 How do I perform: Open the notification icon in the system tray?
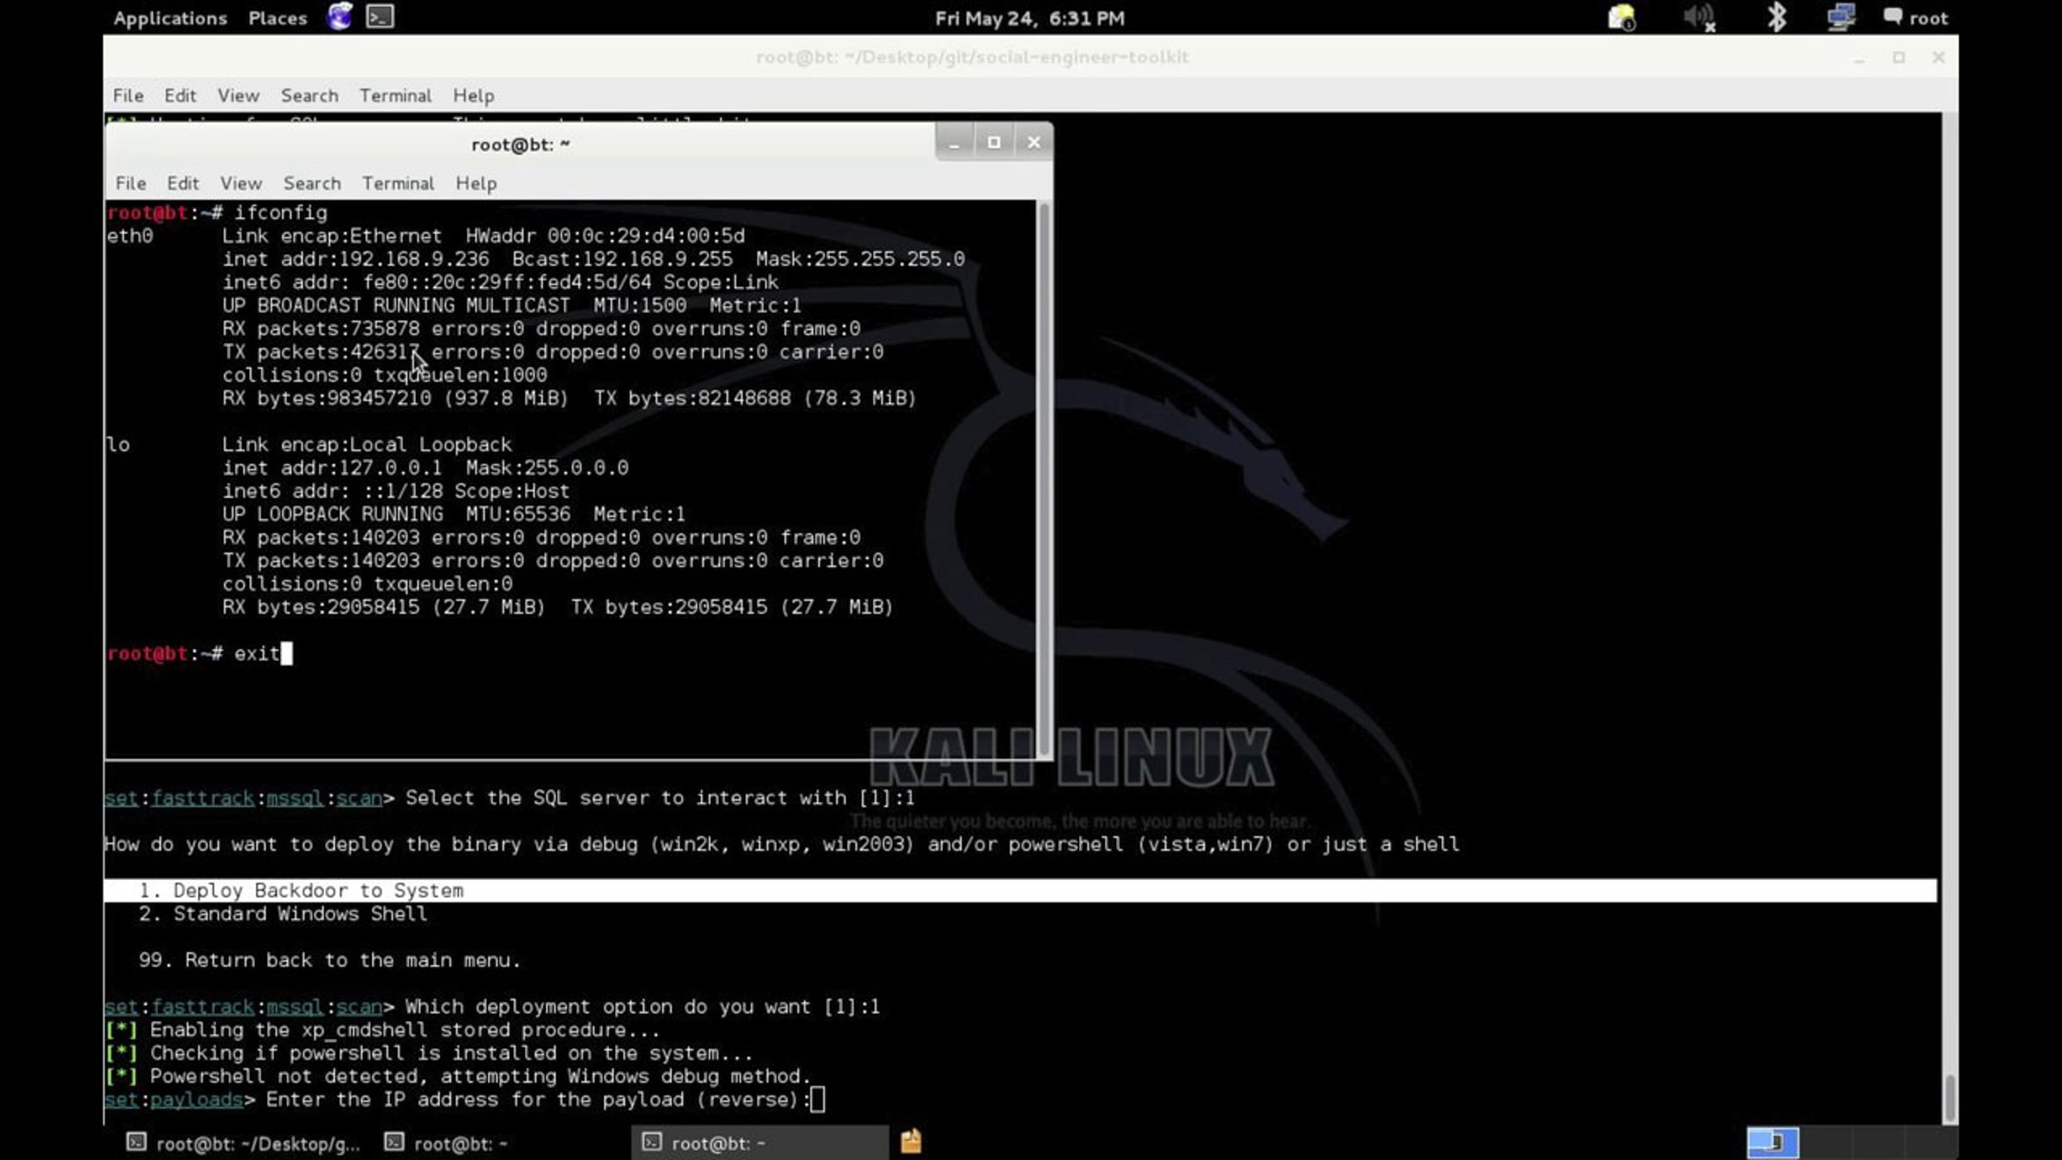point(1621,17)
